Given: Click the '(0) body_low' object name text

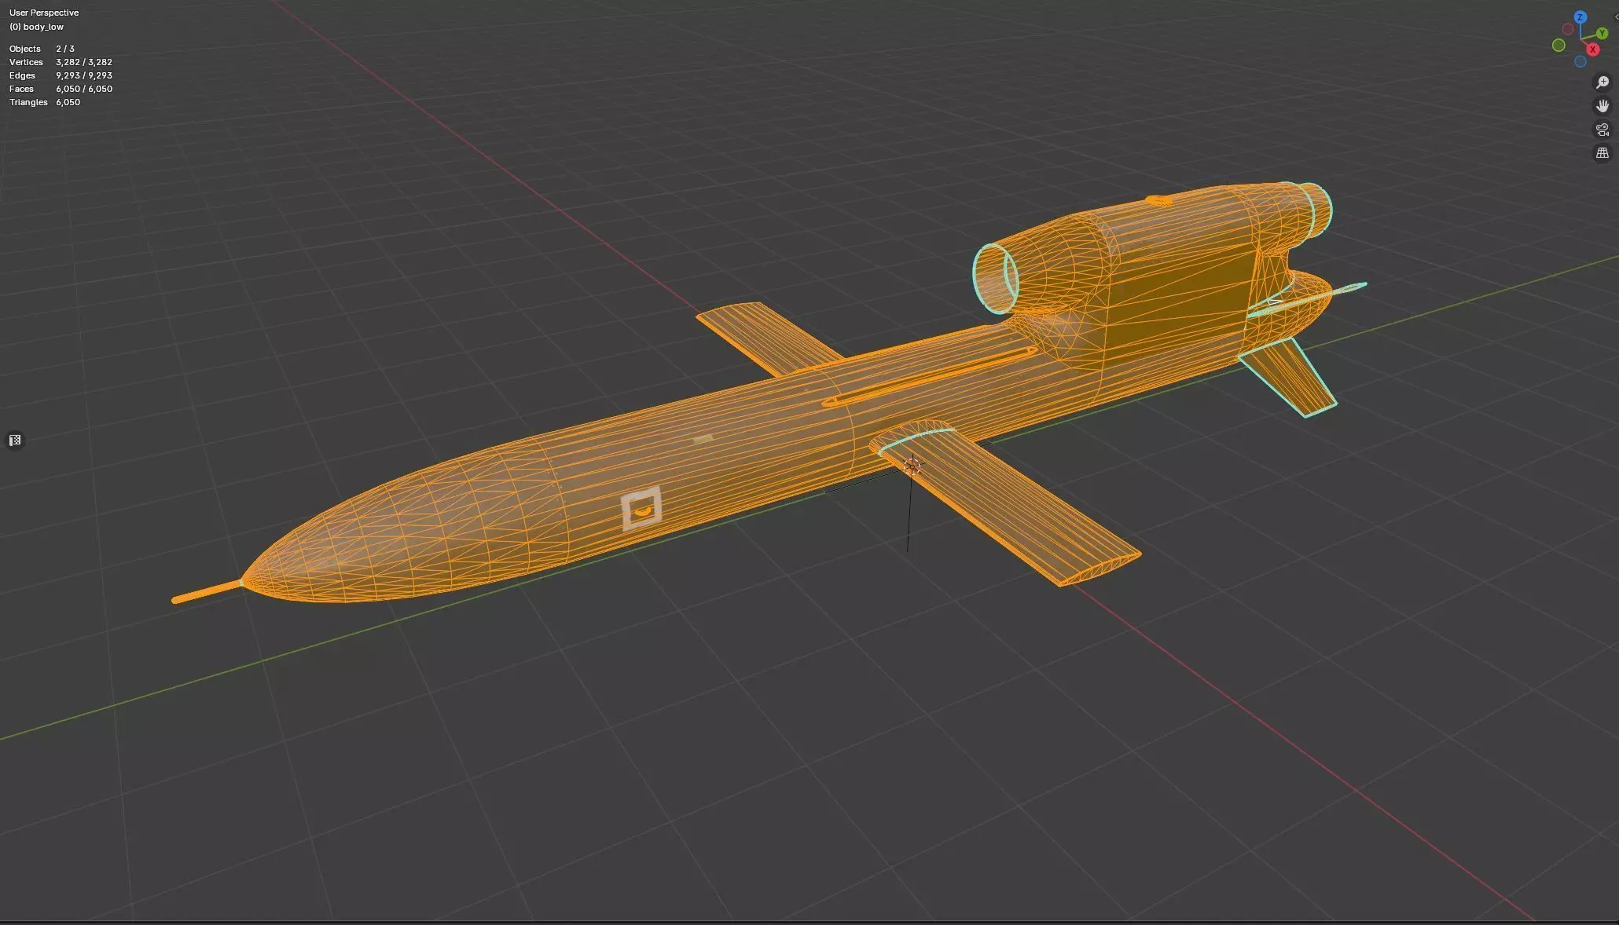Looking at the screenshot, I should (x=36, y=27).
